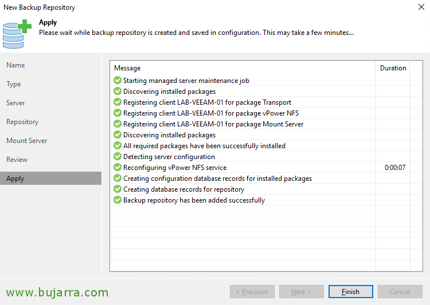Screen dimensions: 430x305
Task: Click green check beside Reconfiguring vPower NFS service
Action: point(118,167)
